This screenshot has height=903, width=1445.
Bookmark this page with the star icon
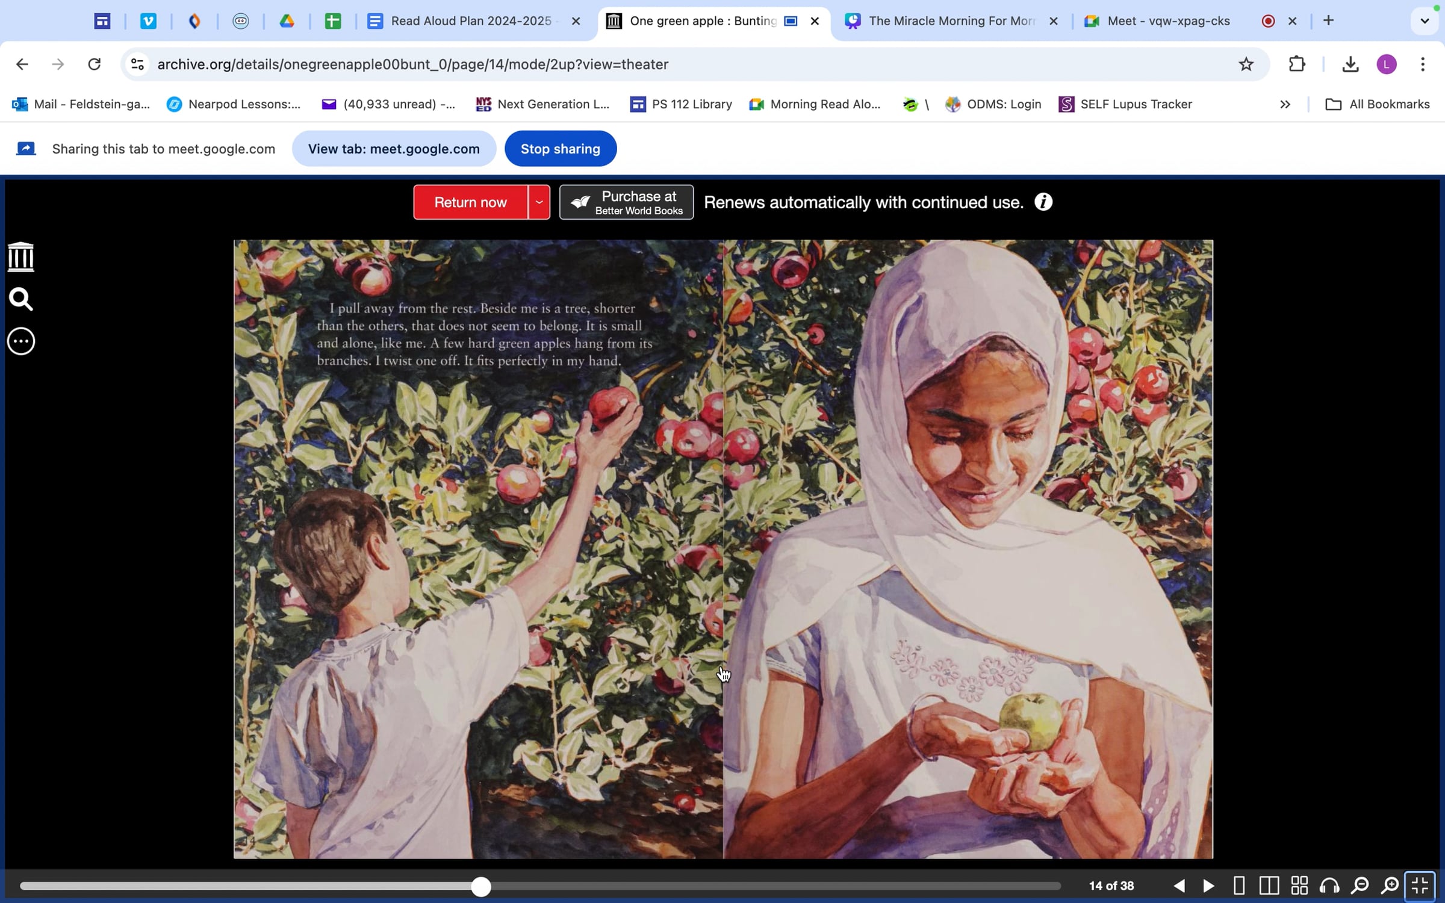click(x=1246, y=64)
